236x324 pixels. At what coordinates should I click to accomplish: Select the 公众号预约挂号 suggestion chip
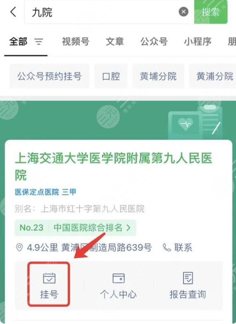pyautogui.click(x=50, y=76)
